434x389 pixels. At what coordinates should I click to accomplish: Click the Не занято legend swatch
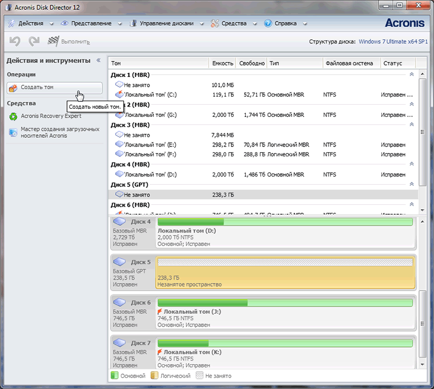point(199,375)
